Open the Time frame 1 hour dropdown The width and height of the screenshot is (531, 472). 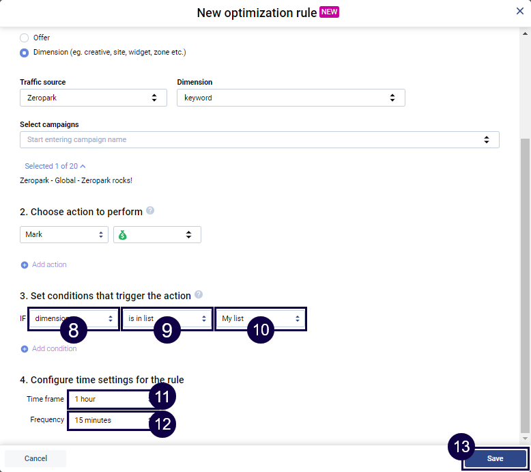pos(109,399)
